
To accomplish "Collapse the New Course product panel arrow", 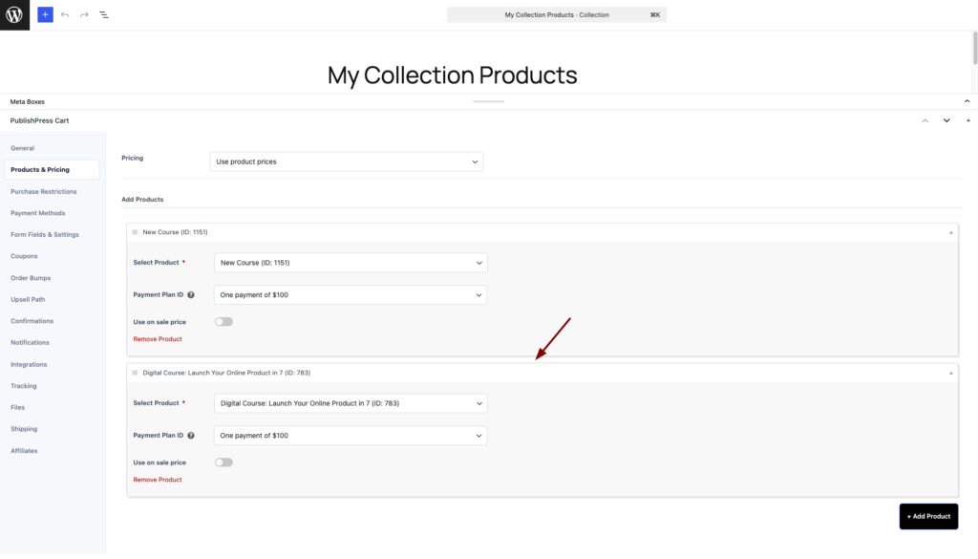I will coord(950,233).
